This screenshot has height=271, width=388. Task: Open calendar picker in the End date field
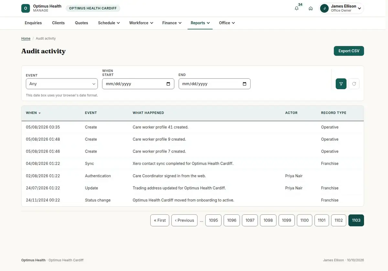point(244,84)
